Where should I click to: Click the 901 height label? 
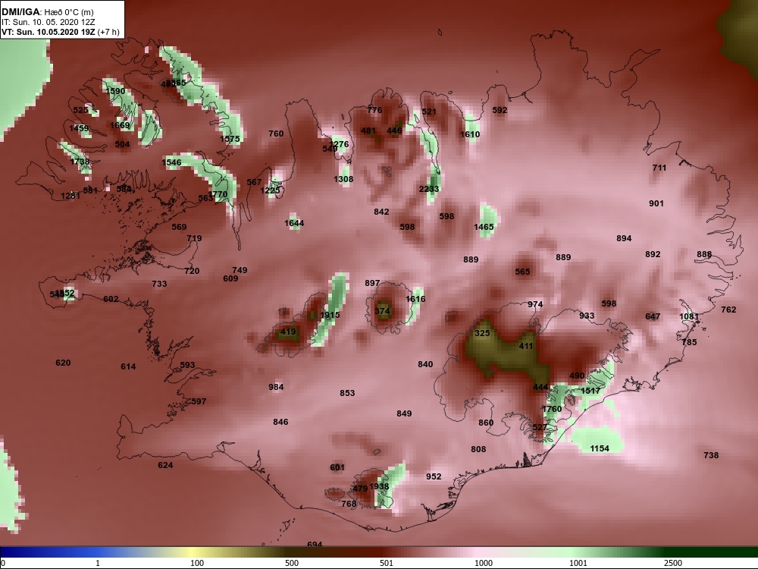coord(656,203)
